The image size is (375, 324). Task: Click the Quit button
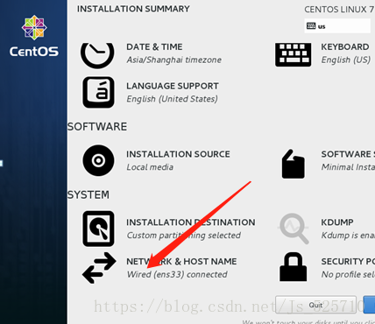click(315, 305)
